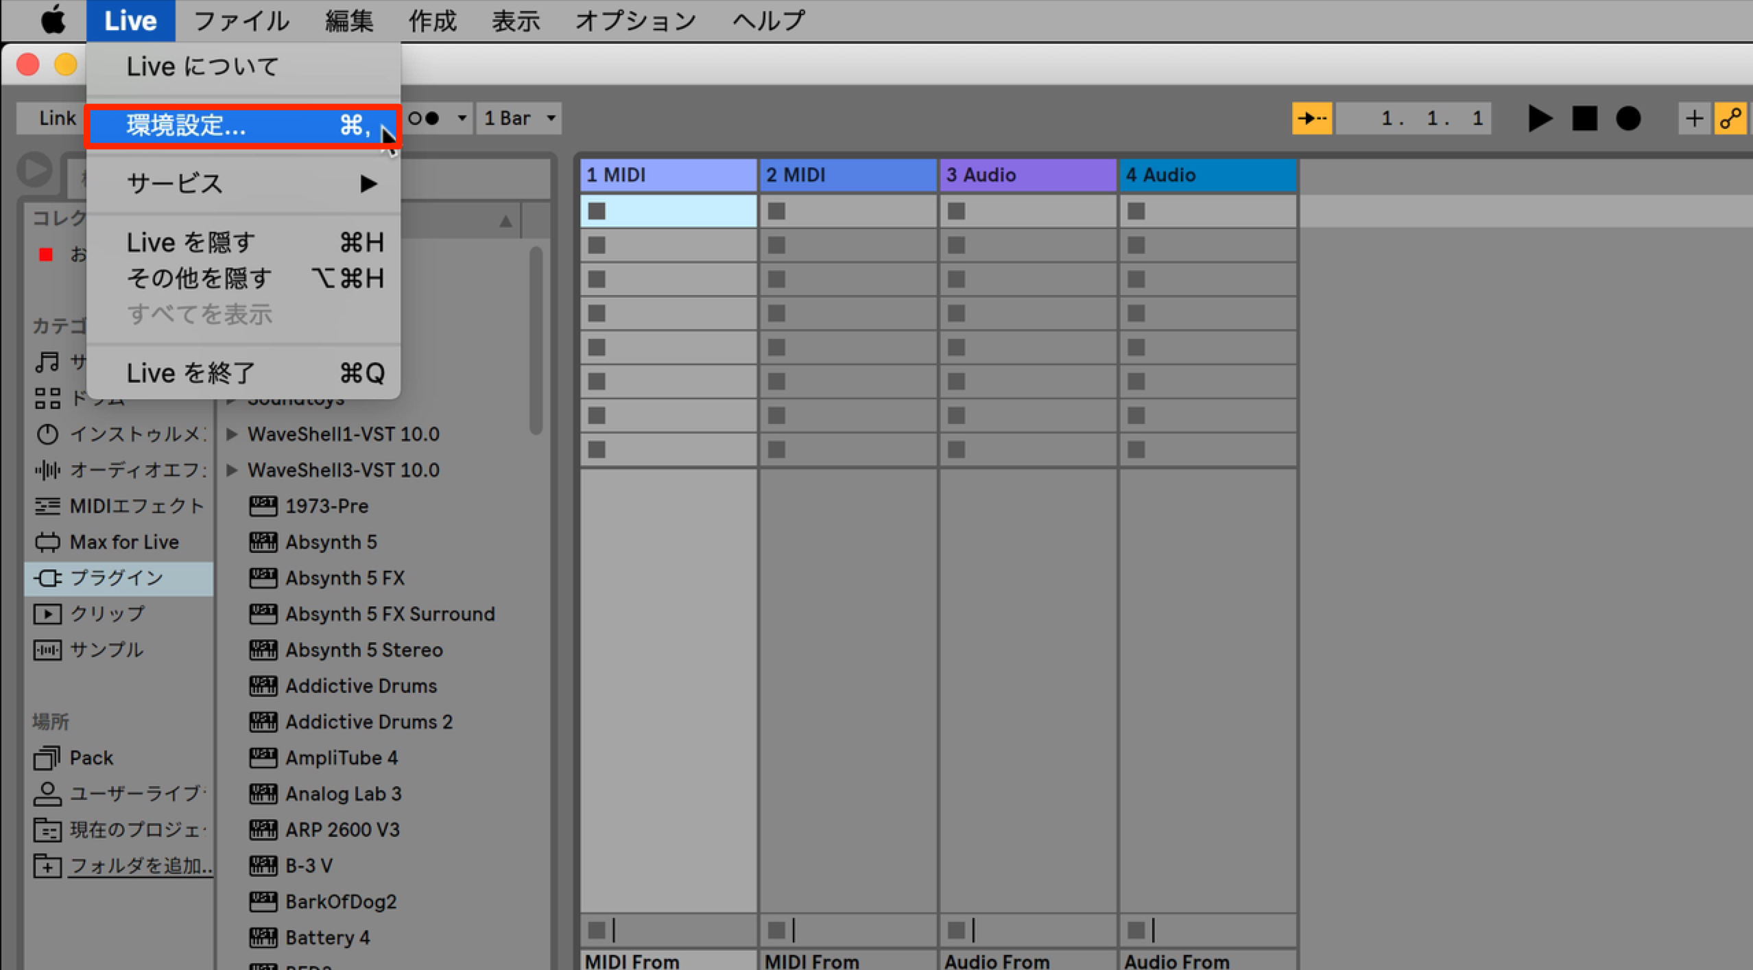Click the Battery 4 plugin icon
Image resolution: width=1753 pixels, height=970 pixels.
[263, 938]
